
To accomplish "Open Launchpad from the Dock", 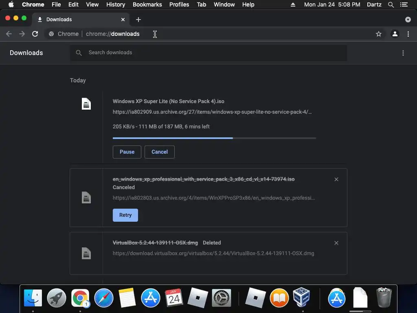I will click(56, 298).
